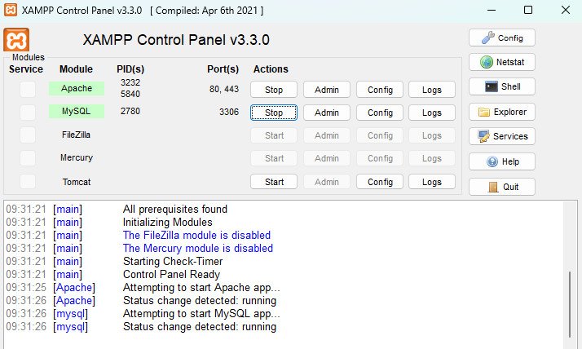Screen dimensions: 582x349
Task: Click Apache PID '5840'
Action: (130, 94)
